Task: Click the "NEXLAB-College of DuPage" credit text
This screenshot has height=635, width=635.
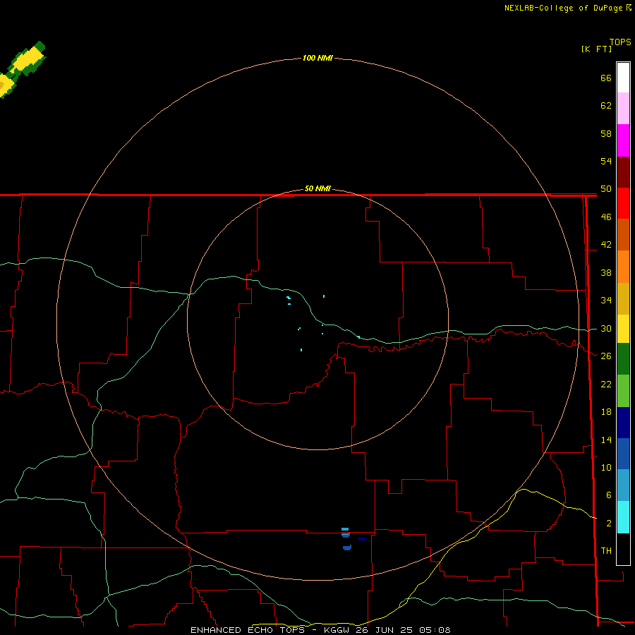Action: [x=564, y=8]
